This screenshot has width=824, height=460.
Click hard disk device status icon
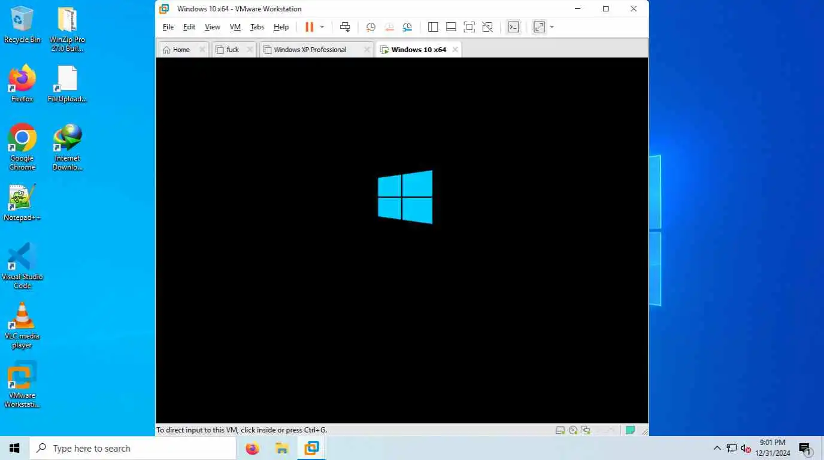[x=561, y=430]
